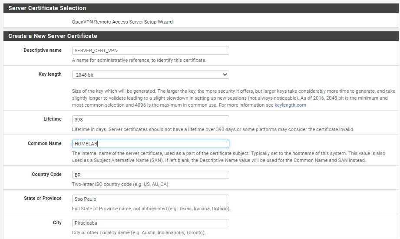Click the OpenVPN Remote Access Server Setup Wizard text
This screenshot has height=239, width=400.
[122, 22]
